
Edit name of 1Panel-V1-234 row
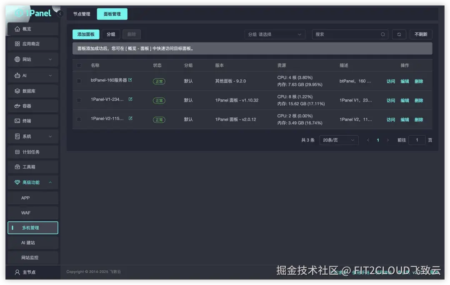(130, 99)
